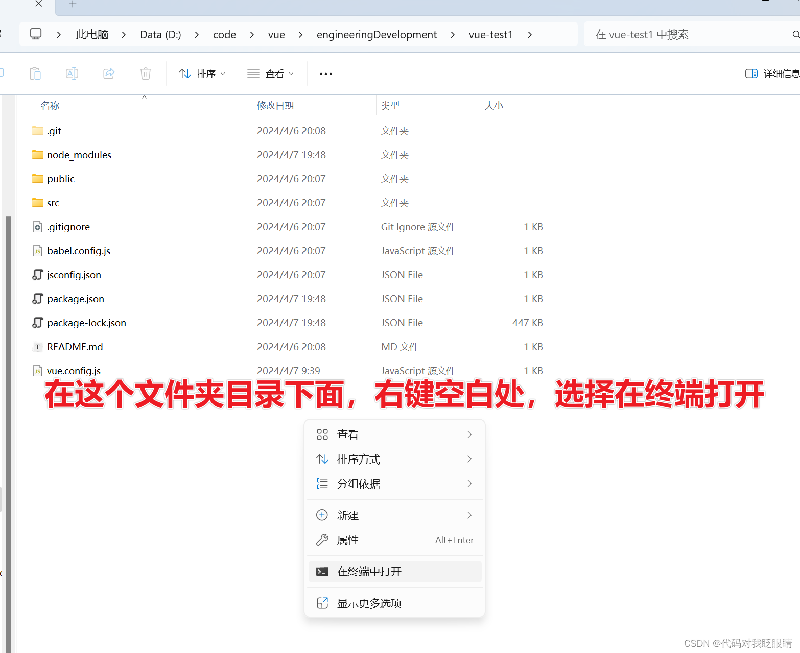800x653 pixels.
Task: Expand the chevron after code breadcrumb
Action: 252,35
